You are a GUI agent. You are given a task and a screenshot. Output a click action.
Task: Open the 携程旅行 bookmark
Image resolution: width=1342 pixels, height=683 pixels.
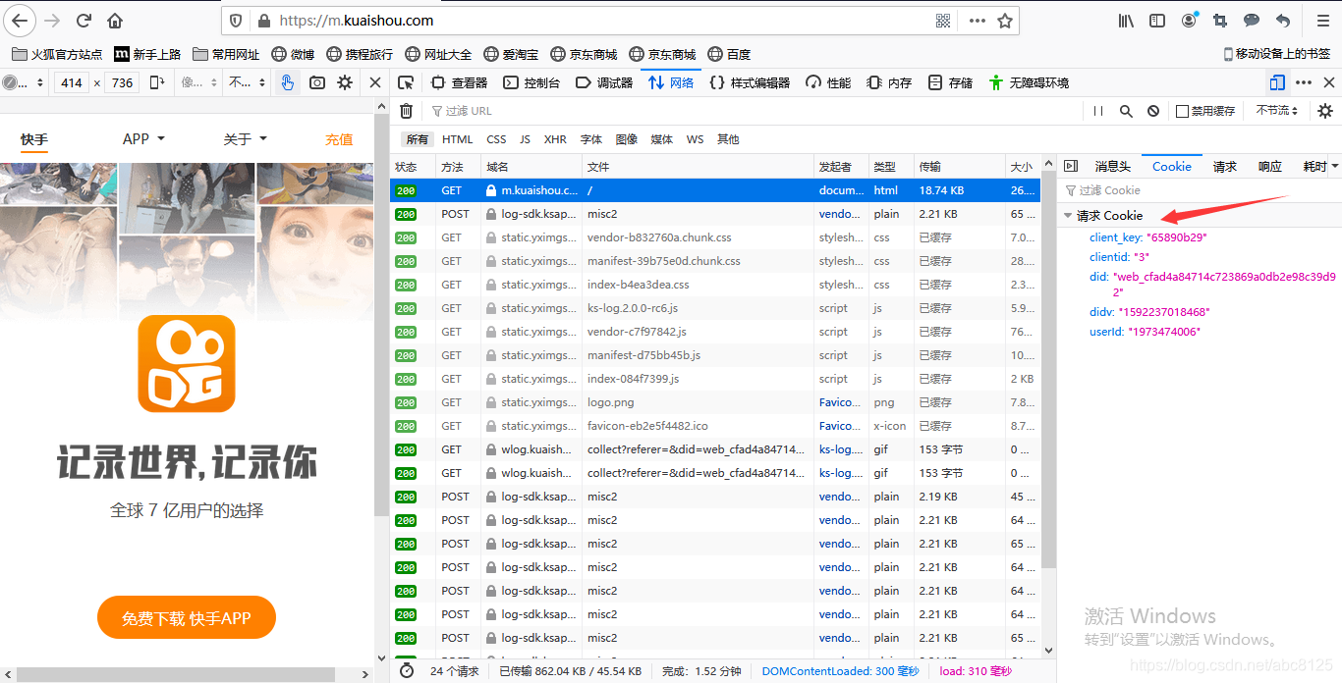pos(360,55)
